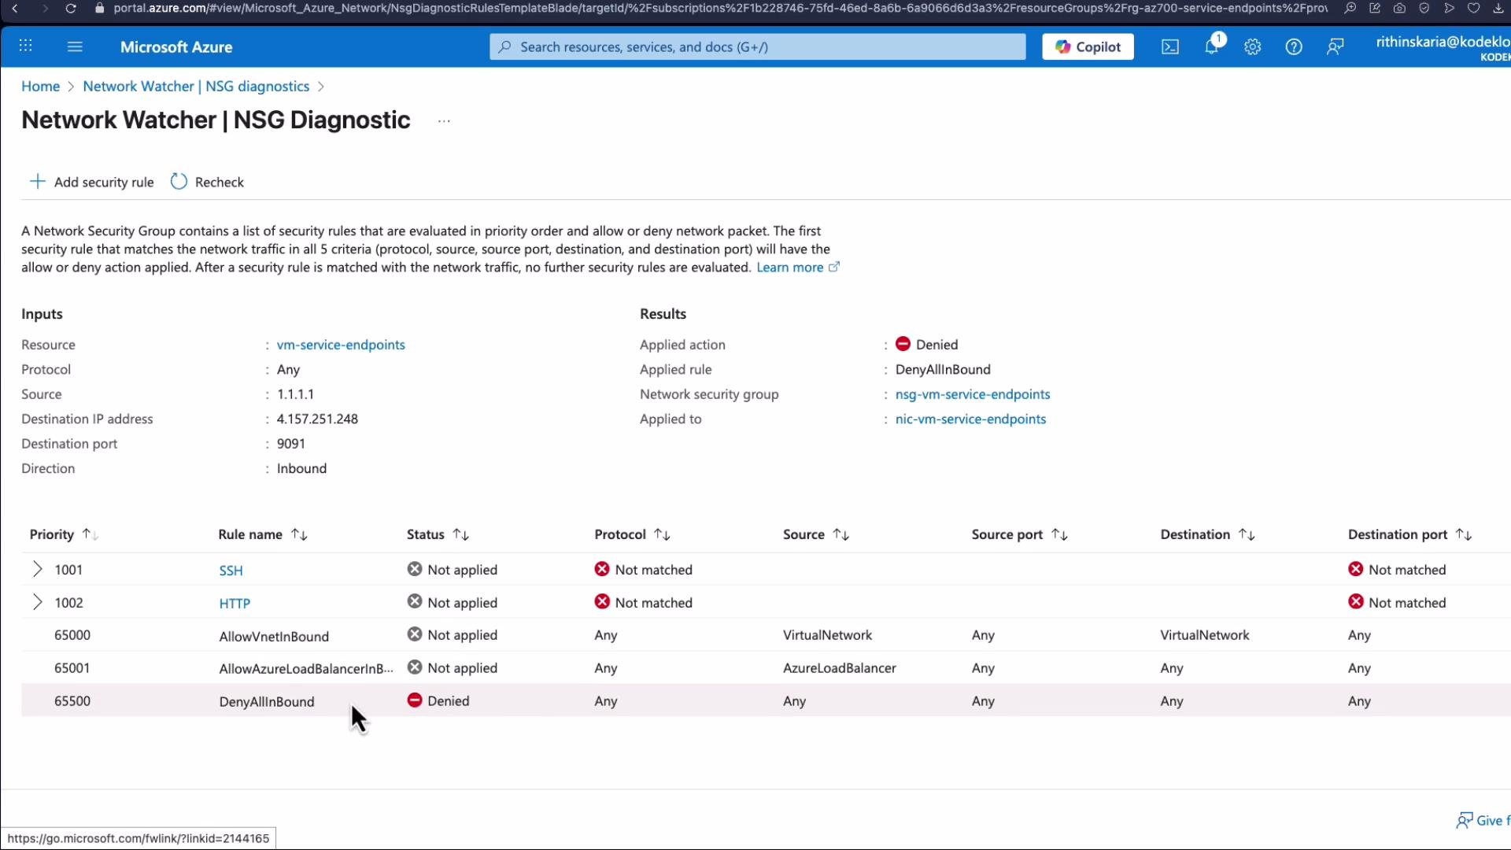Open the HTTP rule link
The width and height of the screenshot is (1511, 850).
coord(235,604)
